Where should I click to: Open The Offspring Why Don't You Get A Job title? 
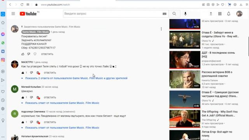[x=219, y=114]
